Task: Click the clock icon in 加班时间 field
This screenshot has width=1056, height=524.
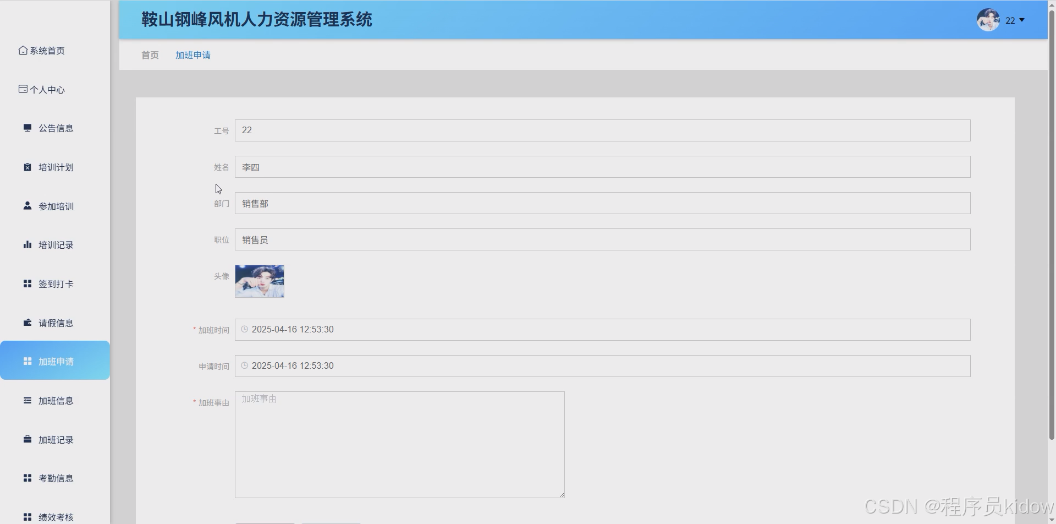Action: tap(245, 329)
